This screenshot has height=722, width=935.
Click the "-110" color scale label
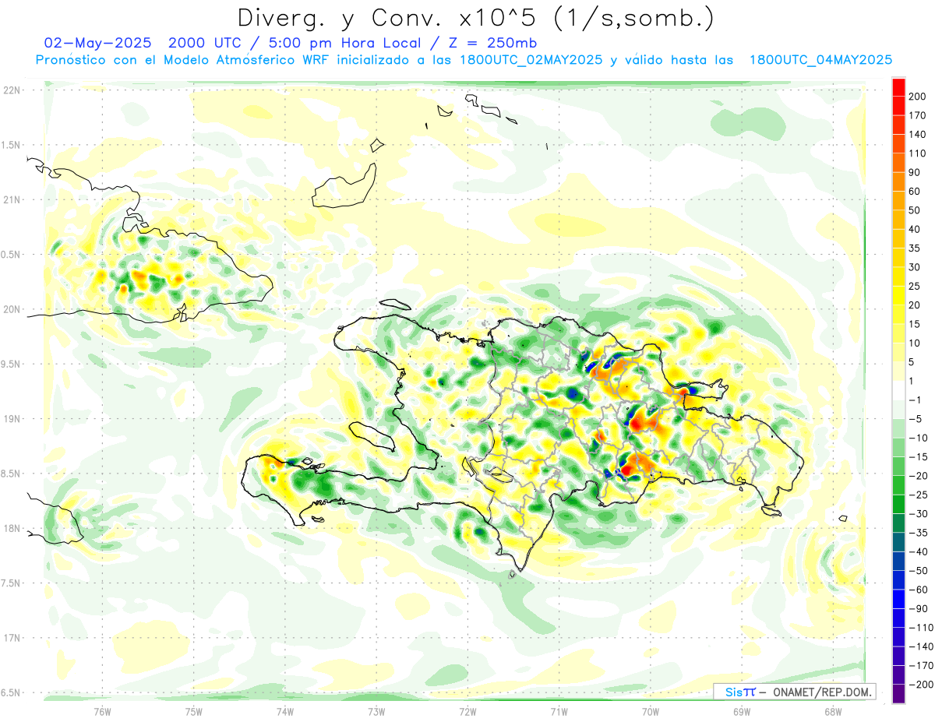click(x=921, y=627)
